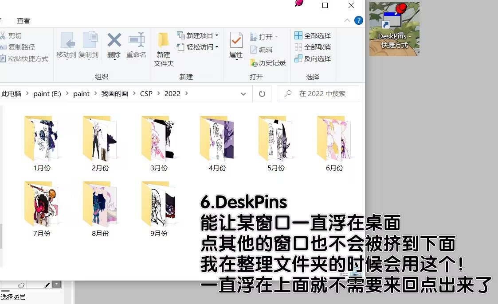
Task: Open the New item (新建项目) dropdown
Action: [x=197, y=35]
